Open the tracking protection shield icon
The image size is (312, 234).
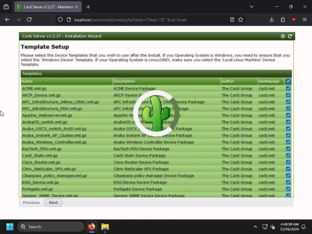coord(60,19)
